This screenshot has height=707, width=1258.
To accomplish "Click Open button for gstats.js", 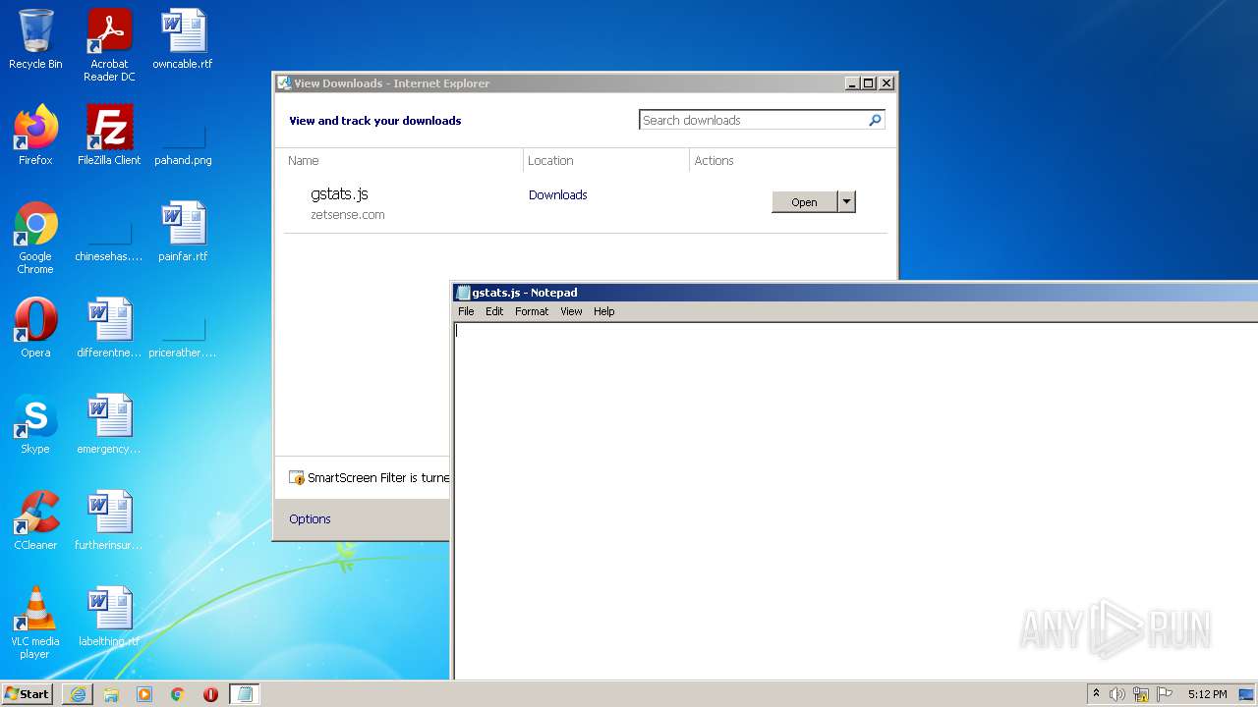I will (x=804, y=202).
